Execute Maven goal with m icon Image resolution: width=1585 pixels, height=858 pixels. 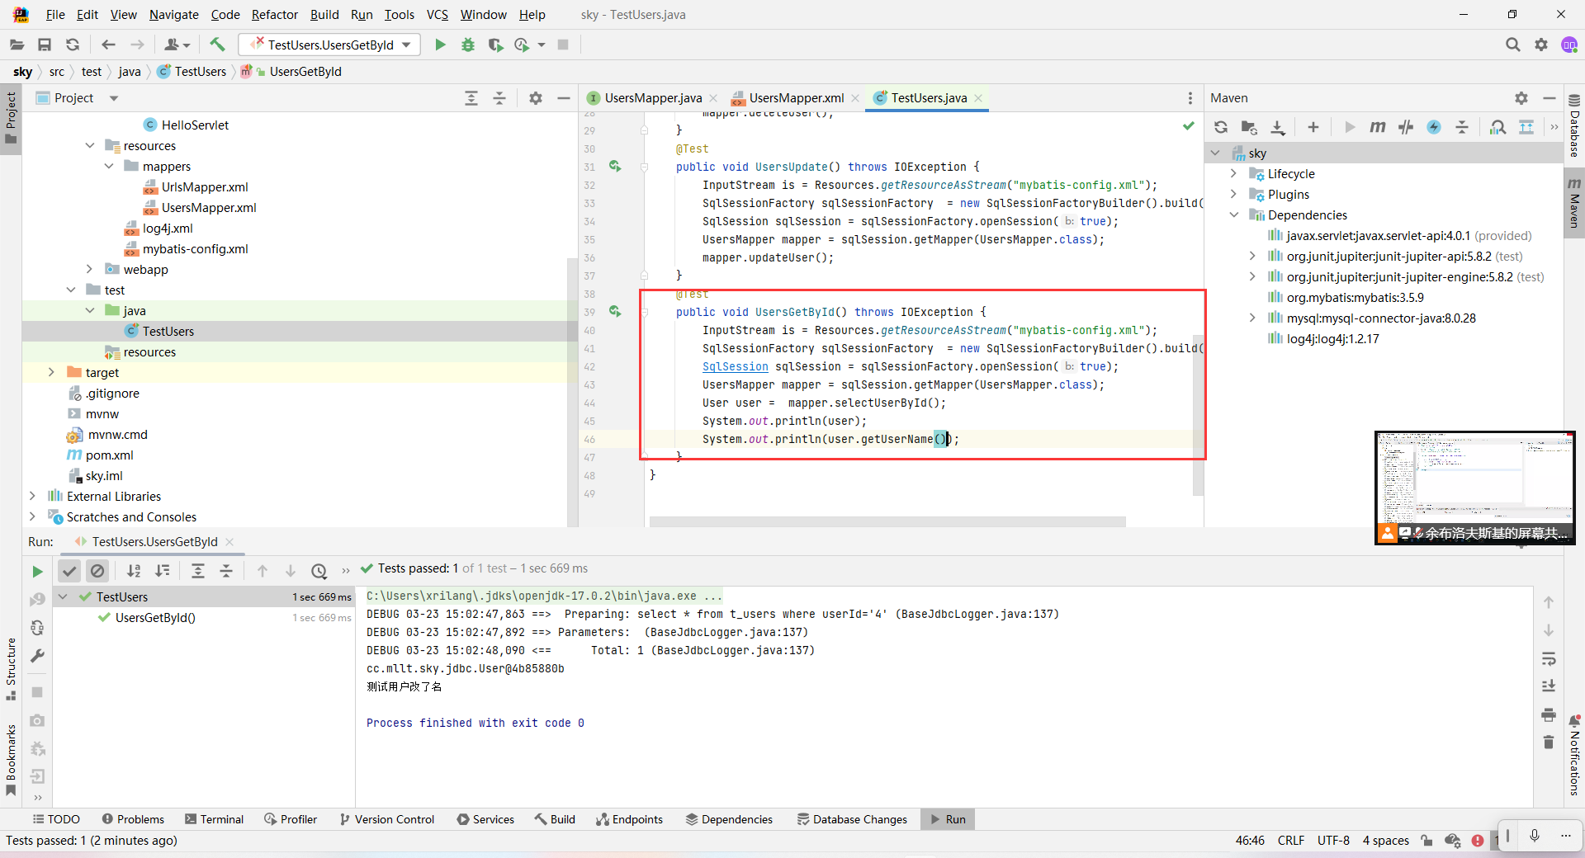coord(1377,127)
